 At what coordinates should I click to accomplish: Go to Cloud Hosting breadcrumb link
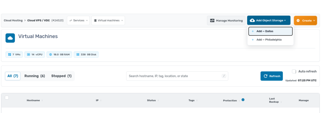tap(13, 20)
